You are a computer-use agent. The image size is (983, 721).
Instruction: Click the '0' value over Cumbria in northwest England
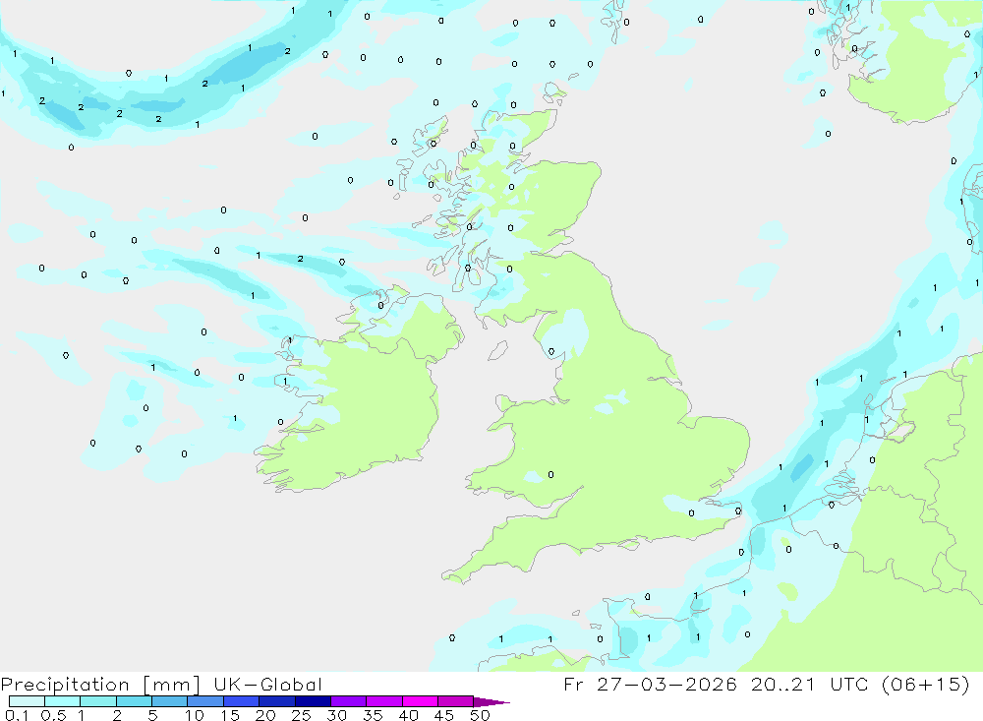point(551,351)
